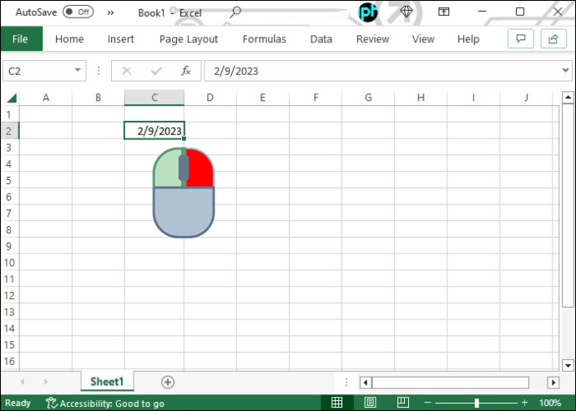Click the Share button icon
Image resolution: width=576 pixels, height=411 pixels.
pos(553,38)
